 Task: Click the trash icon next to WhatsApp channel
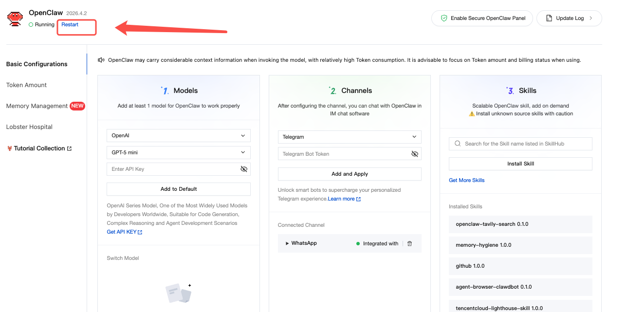(x=409, y=243)
